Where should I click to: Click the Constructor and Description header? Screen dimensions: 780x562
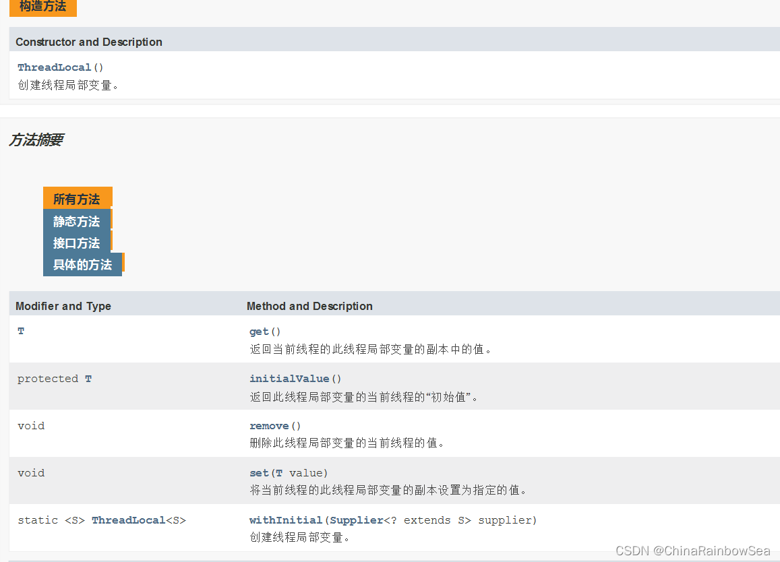89,42
